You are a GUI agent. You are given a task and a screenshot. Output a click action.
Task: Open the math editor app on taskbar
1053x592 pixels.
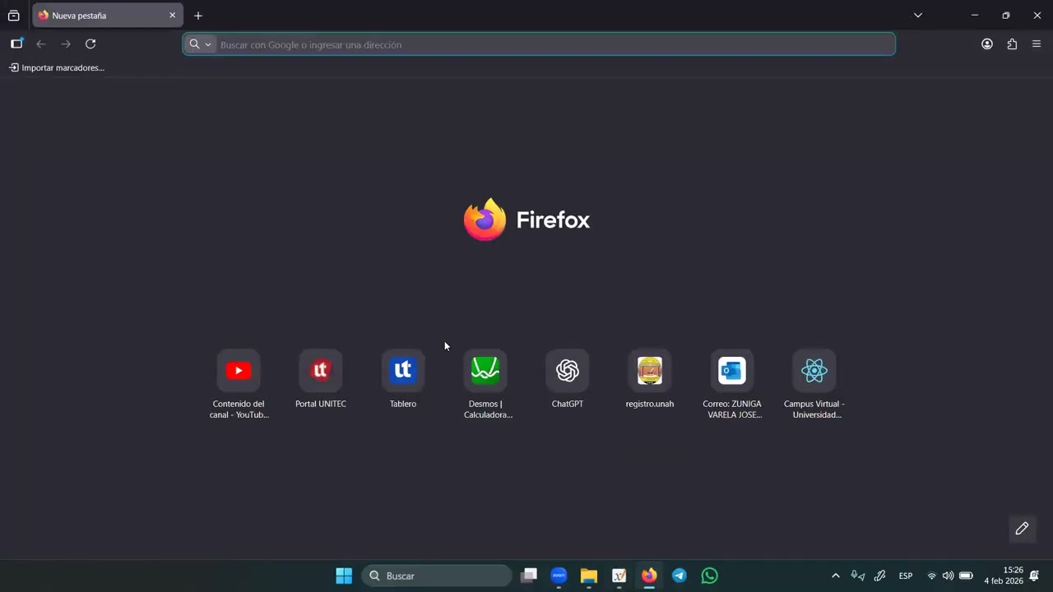pos(619,576)
